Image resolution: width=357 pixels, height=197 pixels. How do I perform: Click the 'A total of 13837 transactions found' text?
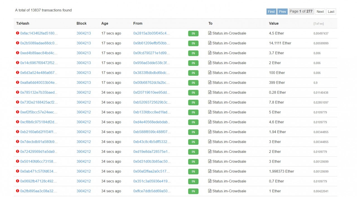43,10
